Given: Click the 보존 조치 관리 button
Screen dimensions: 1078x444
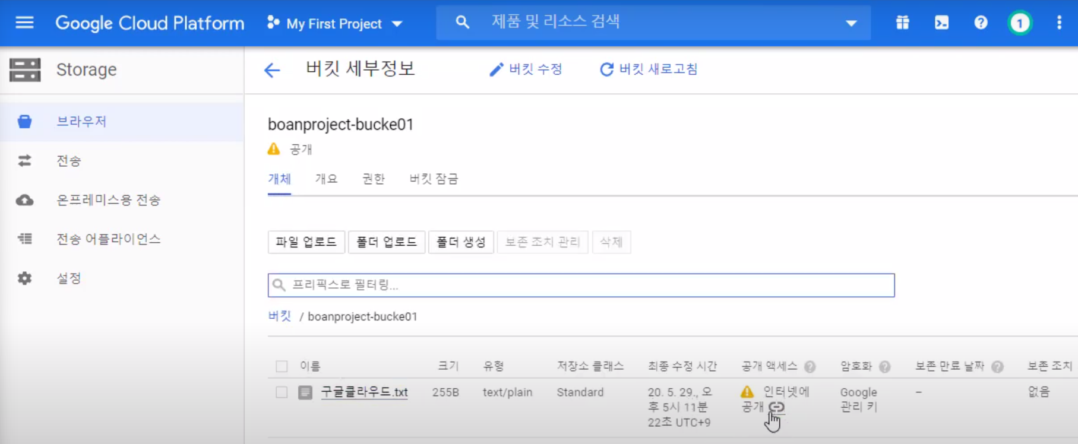Looking at the screenshot, I should [x=542, y=242].
